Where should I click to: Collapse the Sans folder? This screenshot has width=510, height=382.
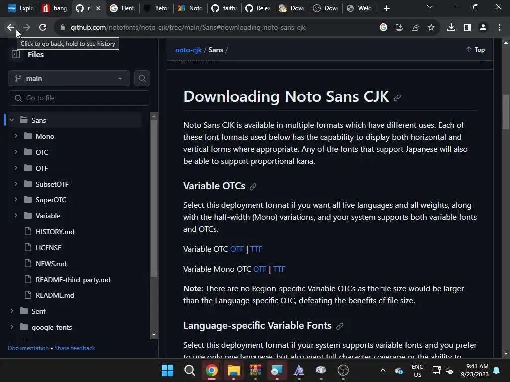12,120
